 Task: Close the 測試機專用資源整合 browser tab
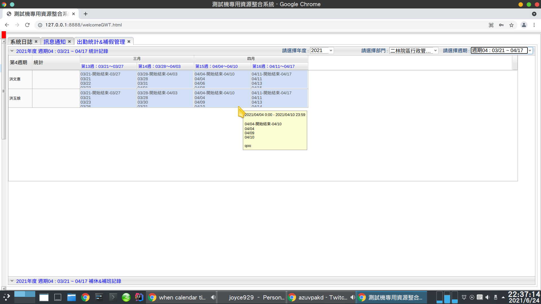tap(74, 14)
